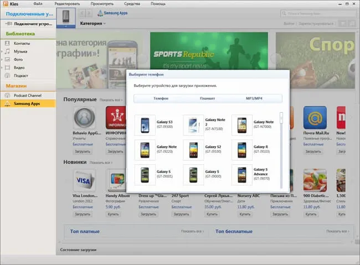Choose the Galaxy S Advance device icon
This screenshot has height=265, width=360.
coord(242,175)
